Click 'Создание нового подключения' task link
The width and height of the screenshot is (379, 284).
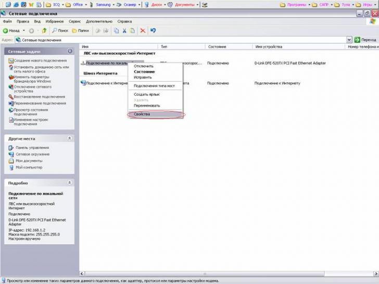click(35, 60)
